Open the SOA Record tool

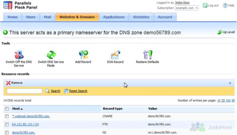coord(115,55)
